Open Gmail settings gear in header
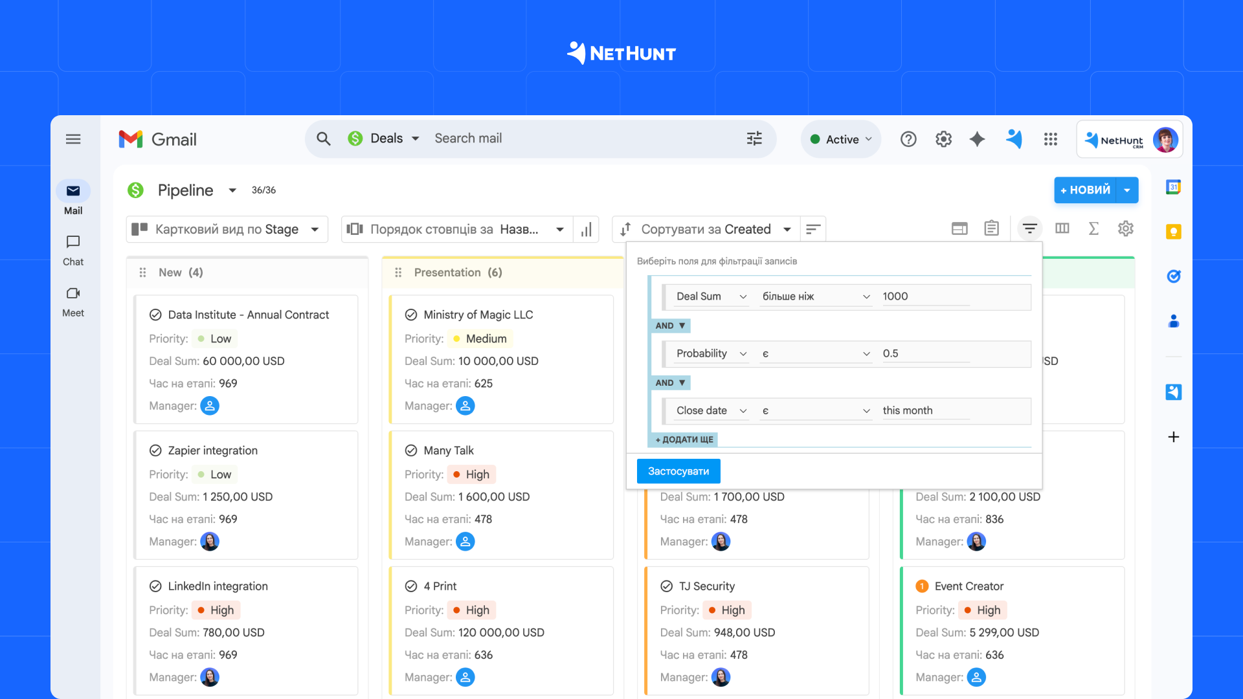The width and height of the screenshot is (1243, 699). (x=943, y=139)
